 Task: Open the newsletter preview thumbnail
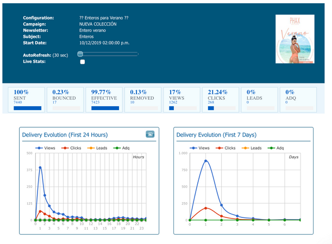pos(296,38)
